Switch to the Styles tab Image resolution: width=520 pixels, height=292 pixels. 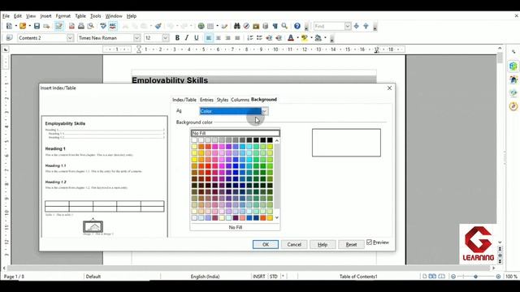coord(222,100)
